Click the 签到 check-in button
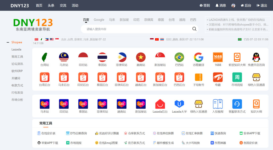Image resolution: width=273 pixels, height=150 pixels. click(205, 6)
